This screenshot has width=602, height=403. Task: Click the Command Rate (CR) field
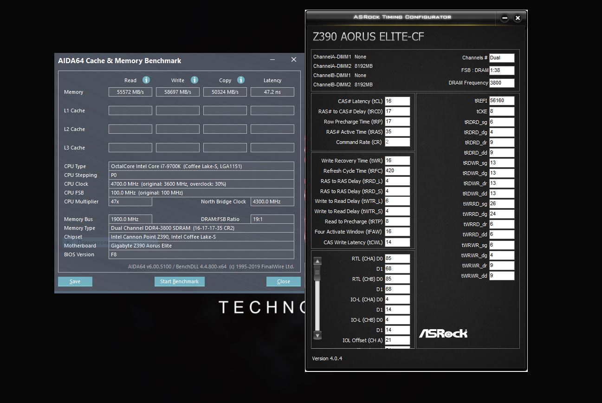click(397, 142)
